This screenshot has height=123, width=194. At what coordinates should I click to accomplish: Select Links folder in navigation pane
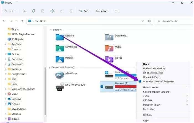(12, 84)
